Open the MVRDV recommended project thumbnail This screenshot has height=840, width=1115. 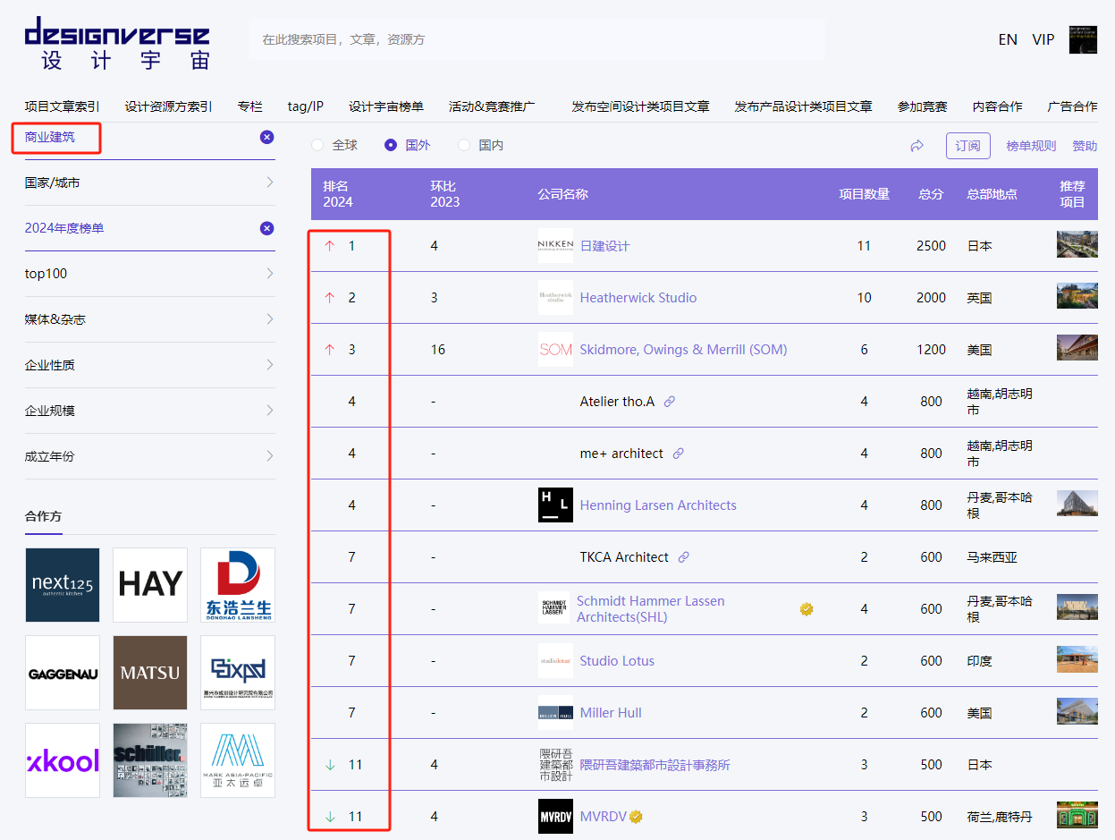point(1077,815)
